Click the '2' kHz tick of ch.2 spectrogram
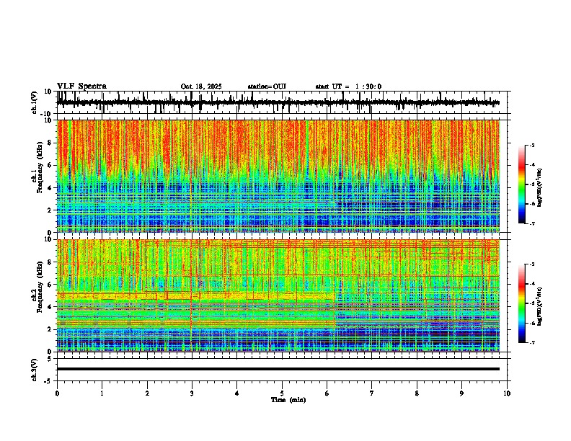 pos(50,329)
